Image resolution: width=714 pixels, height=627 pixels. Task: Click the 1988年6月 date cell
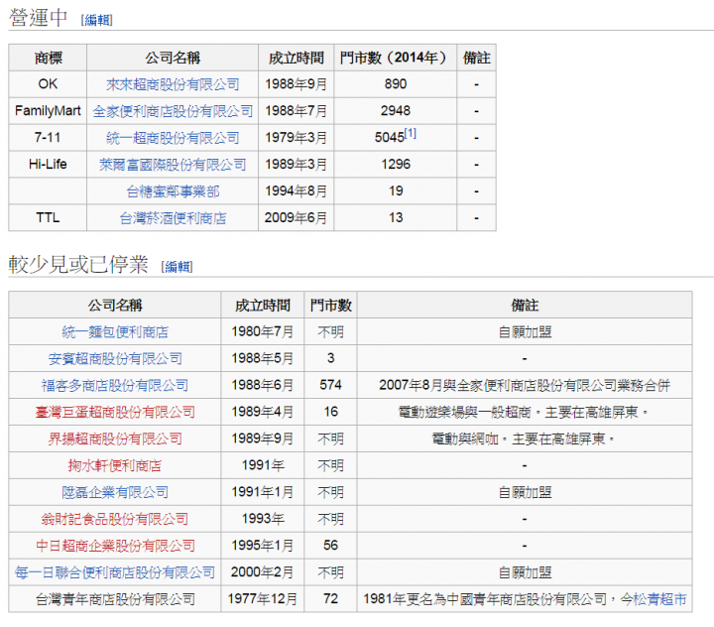point(263,386)
